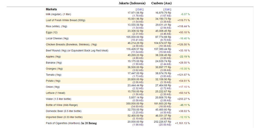Select Canbera cigarettes price 252,226.67 Rp

point(163,122)
